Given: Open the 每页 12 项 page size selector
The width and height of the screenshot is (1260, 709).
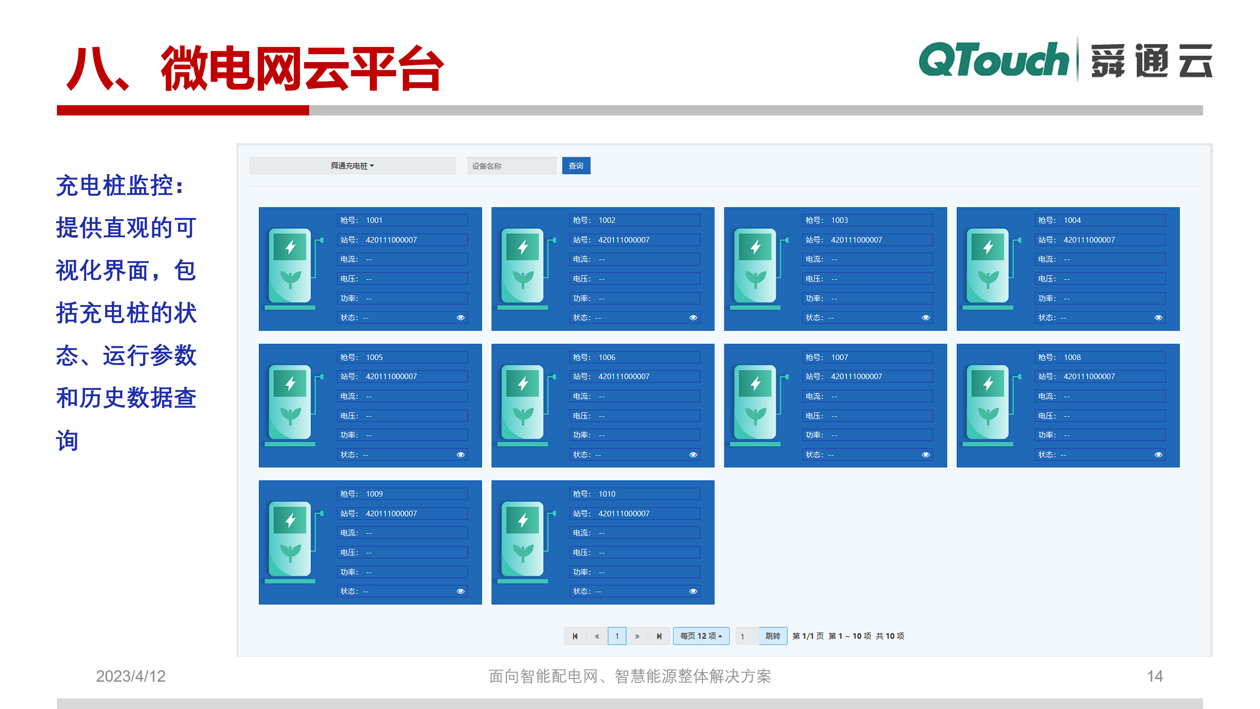Looking at the screenshot, I should (x=701, y=636).
